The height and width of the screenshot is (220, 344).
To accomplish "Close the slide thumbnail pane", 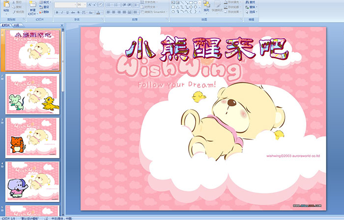I will [x=62, y=25].
